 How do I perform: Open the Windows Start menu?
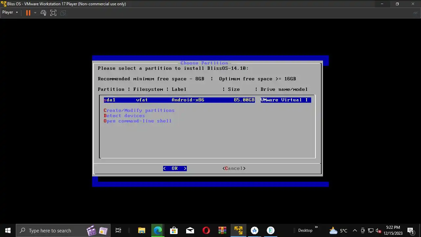(x=8, y=230)
